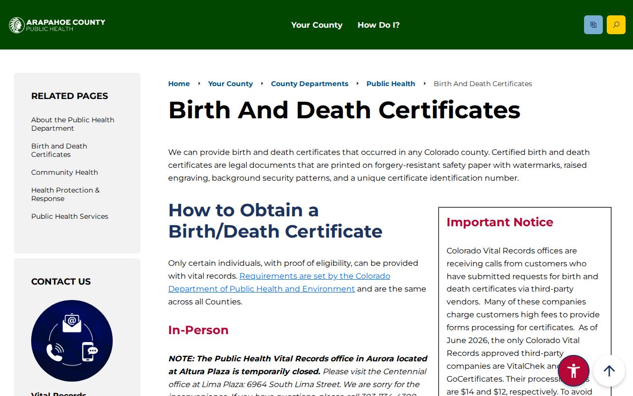
Task: Click the In-Person section heading
Action: coord(198,330)
